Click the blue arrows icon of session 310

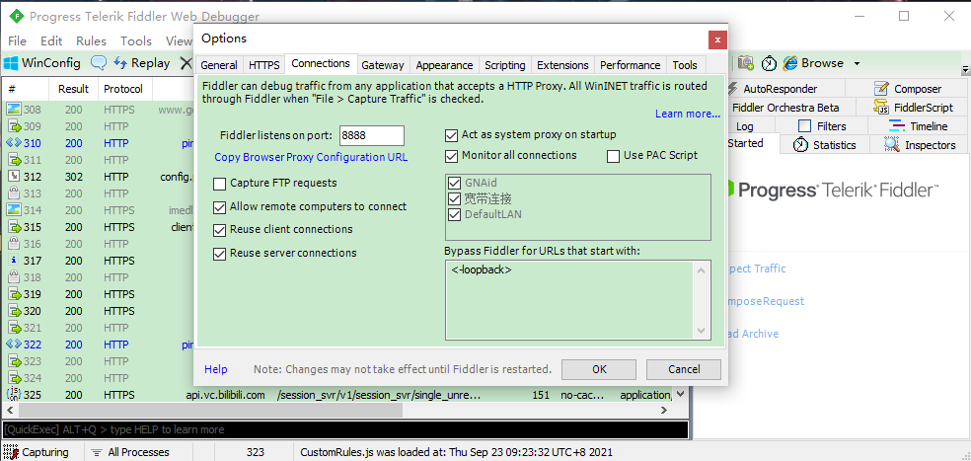[14, 143]
